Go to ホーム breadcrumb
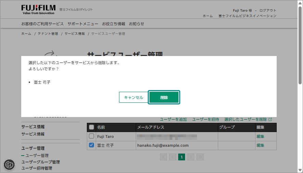 click(x=26, y=33)
